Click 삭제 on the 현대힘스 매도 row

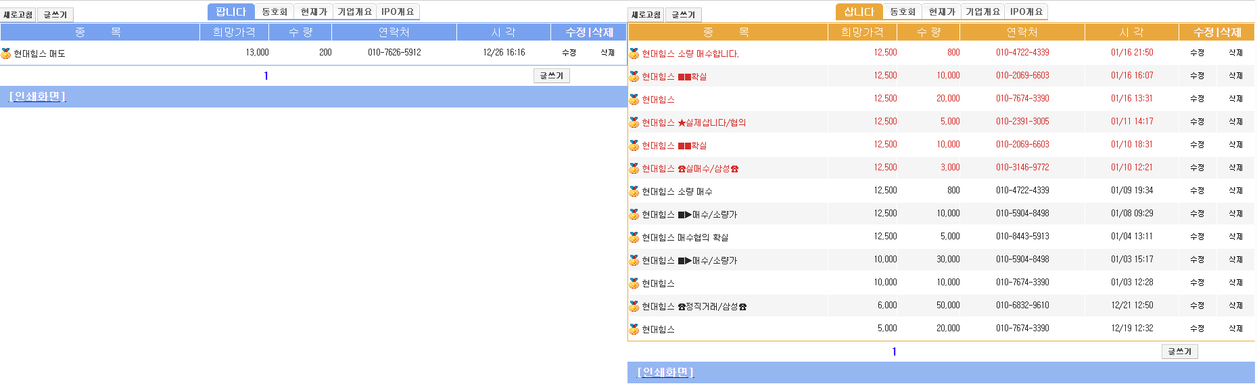point(608,53)
